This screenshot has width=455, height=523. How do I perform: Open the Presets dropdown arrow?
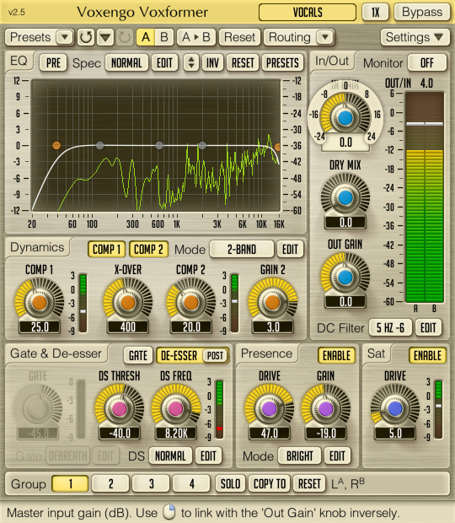click(x=65, y=37)
